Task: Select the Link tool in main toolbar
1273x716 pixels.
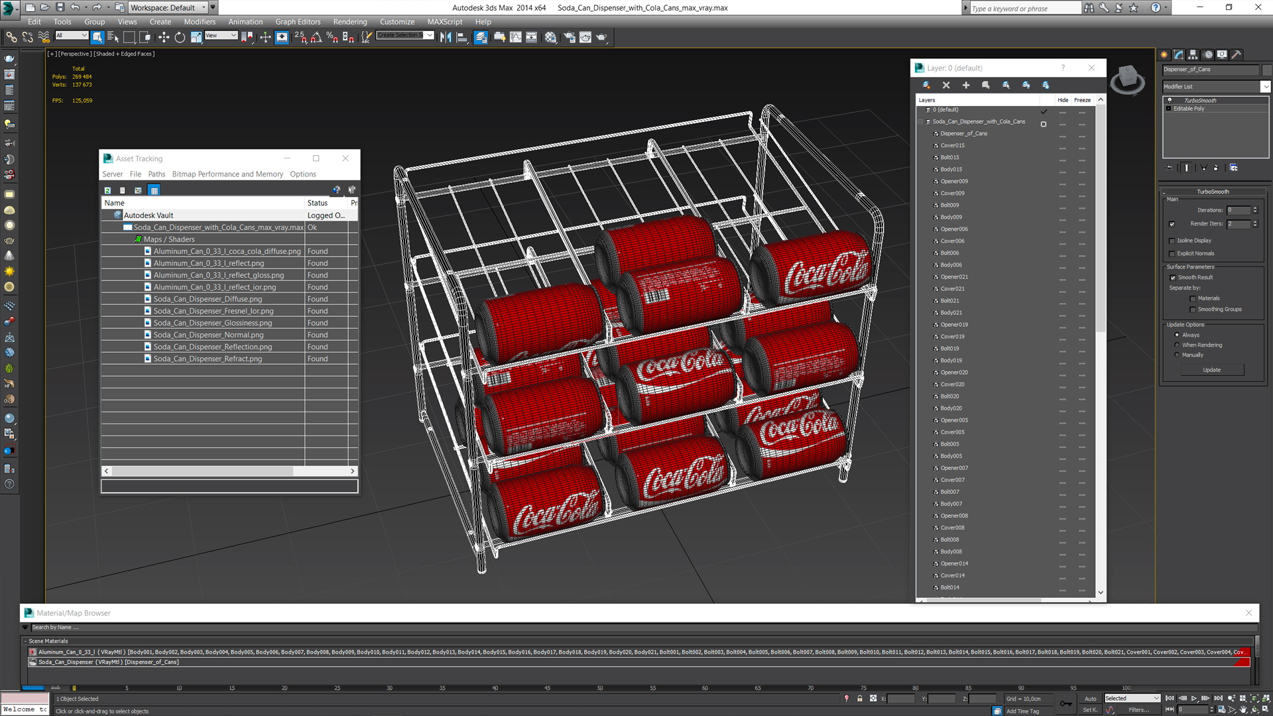Action: (11, 37)
